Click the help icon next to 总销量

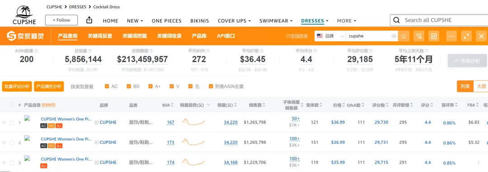[x=90, y=51]
